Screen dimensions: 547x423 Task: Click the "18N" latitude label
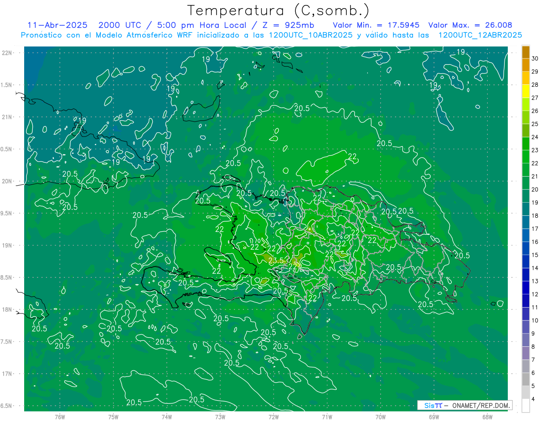(x=8, y=309)
